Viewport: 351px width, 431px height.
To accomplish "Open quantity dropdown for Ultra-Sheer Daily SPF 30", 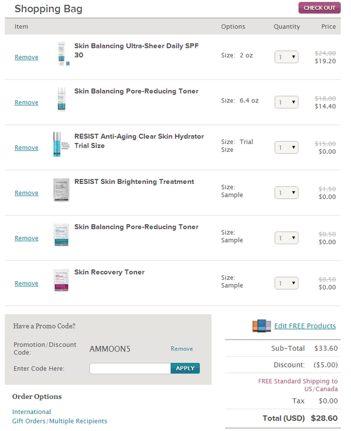I will [287, 57].
